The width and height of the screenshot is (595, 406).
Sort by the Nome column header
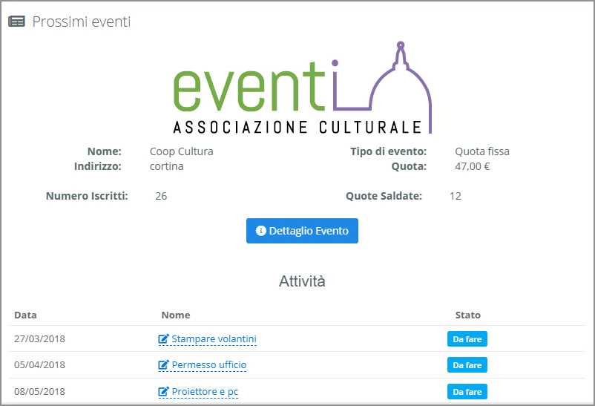(x=175, y=315)
